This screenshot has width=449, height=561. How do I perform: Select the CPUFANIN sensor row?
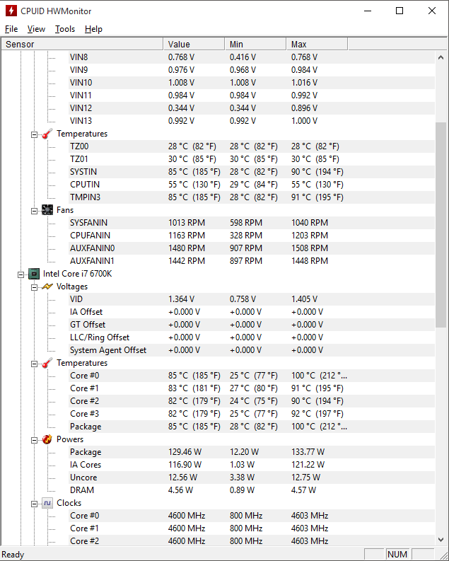pyautogui.click(x=90, y=236)
